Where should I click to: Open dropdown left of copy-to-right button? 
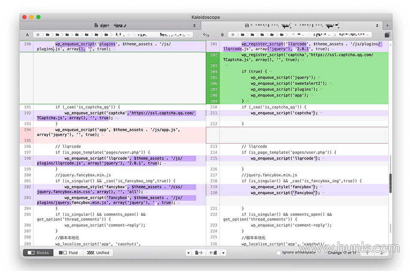pos(188,253)
